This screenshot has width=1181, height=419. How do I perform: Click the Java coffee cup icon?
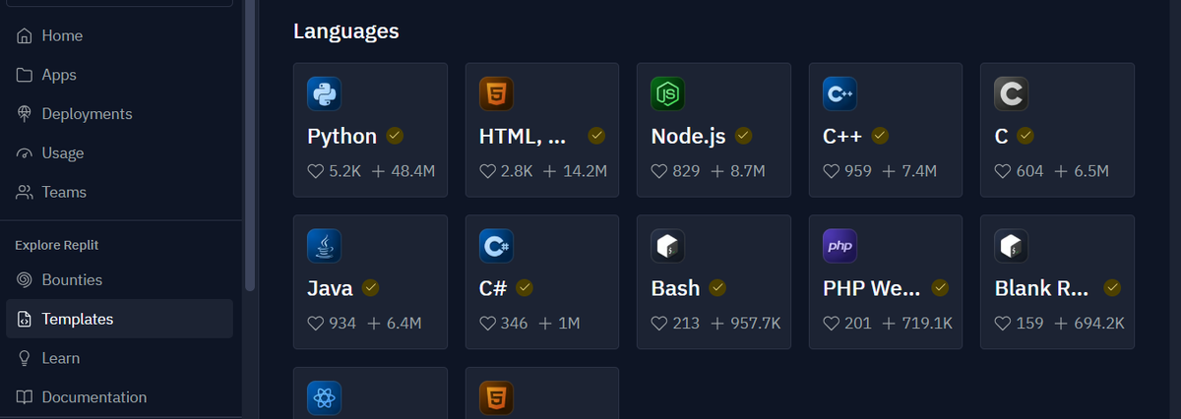coord(324,246)
